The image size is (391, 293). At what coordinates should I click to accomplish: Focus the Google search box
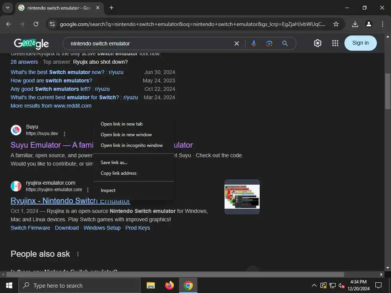(x=150, y=43)
